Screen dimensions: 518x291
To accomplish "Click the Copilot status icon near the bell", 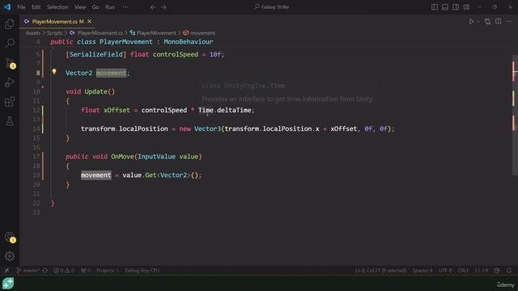I will (497, 270).
